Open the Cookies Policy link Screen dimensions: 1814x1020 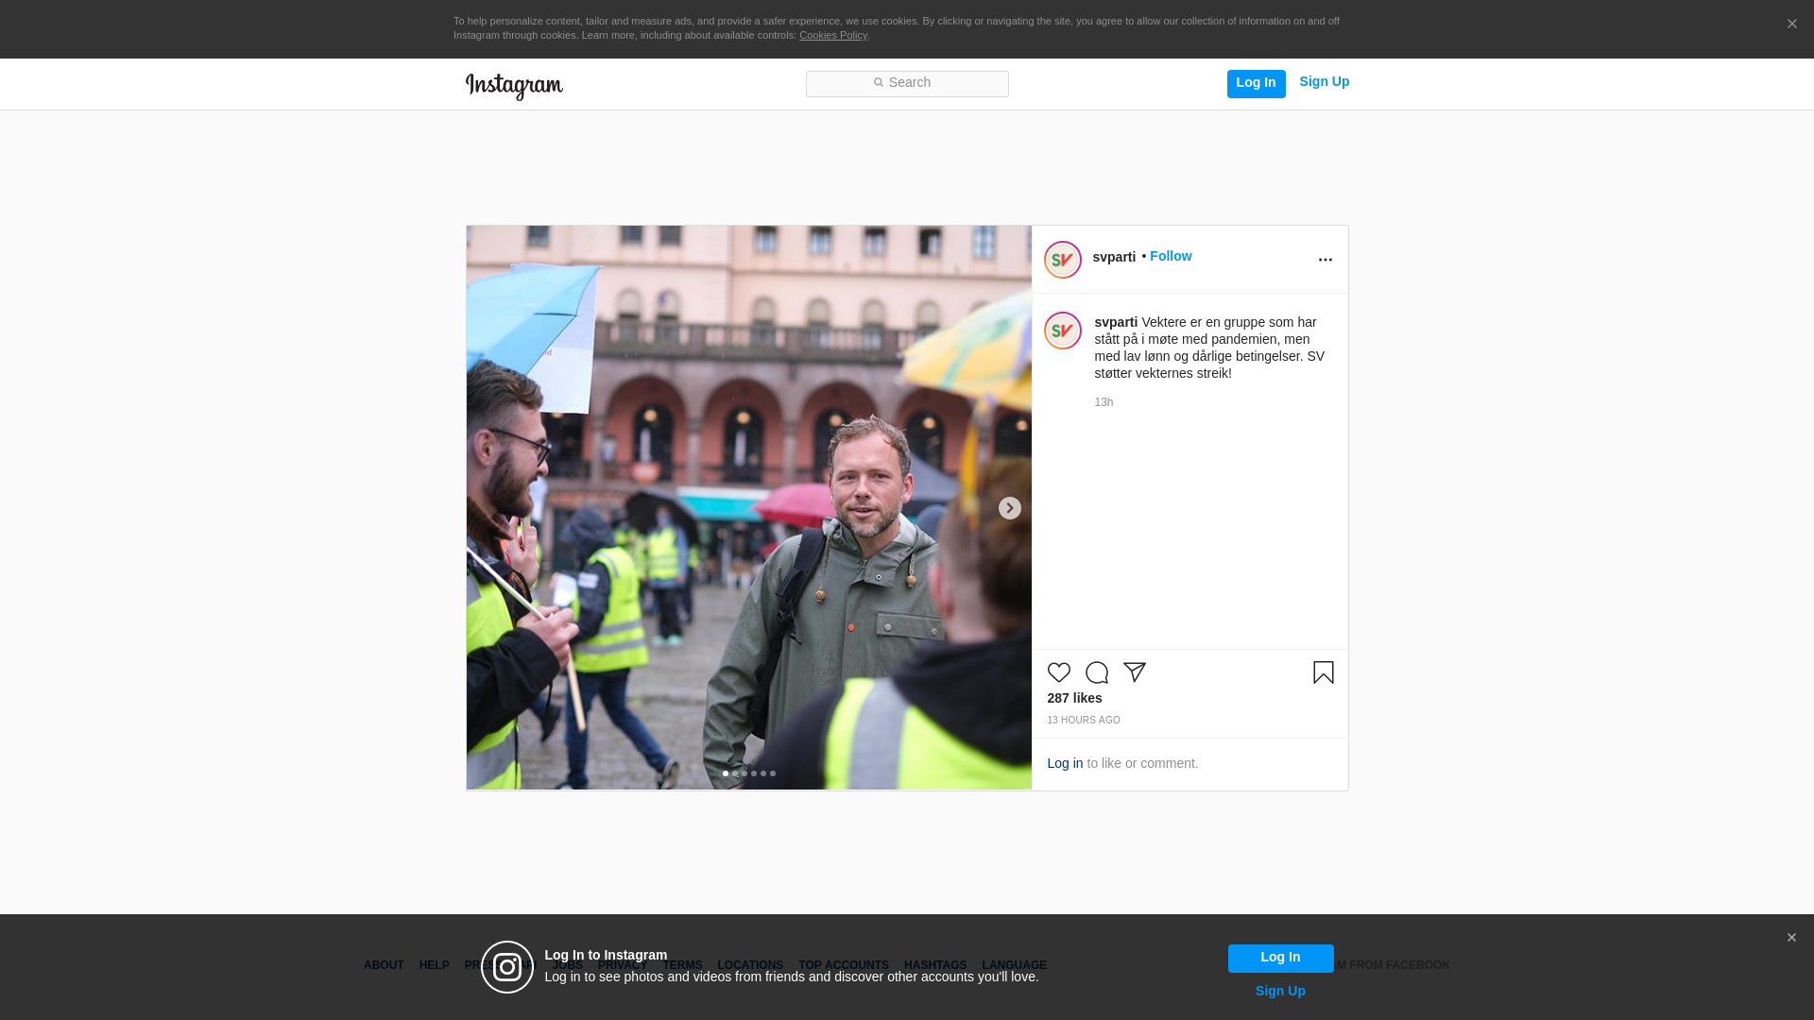[x=833, y=36]
